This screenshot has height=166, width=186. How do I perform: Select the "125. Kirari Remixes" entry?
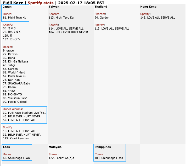16,138
